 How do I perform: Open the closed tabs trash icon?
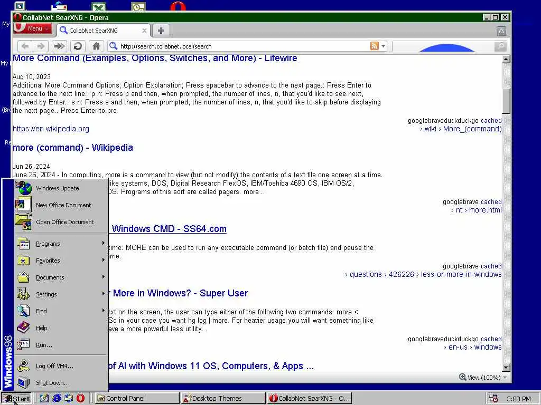pos(501,31)
